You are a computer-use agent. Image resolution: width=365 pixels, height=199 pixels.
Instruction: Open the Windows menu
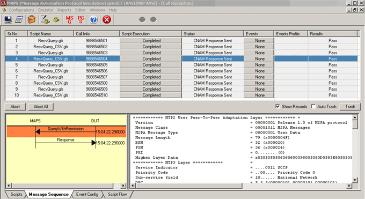[97, 10]
